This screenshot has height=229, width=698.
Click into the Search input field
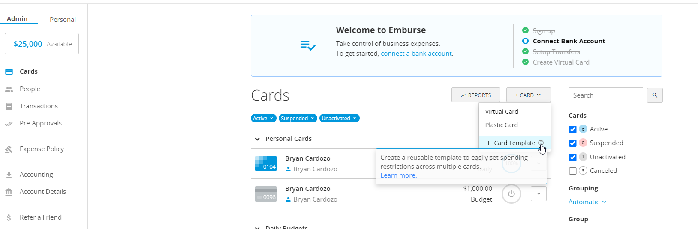605,95
